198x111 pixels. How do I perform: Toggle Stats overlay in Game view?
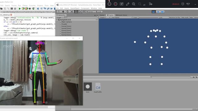coord(191,18)
